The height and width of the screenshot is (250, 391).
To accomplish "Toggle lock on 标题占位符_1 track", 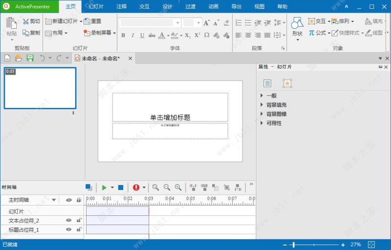I will click(x=79, y=229).
